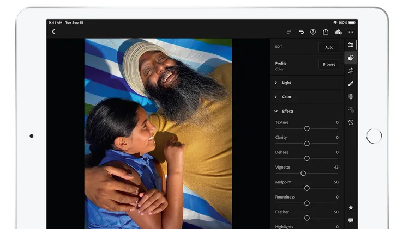
Task: Open the presets sliders icon in sidebar
Action: 351,45
